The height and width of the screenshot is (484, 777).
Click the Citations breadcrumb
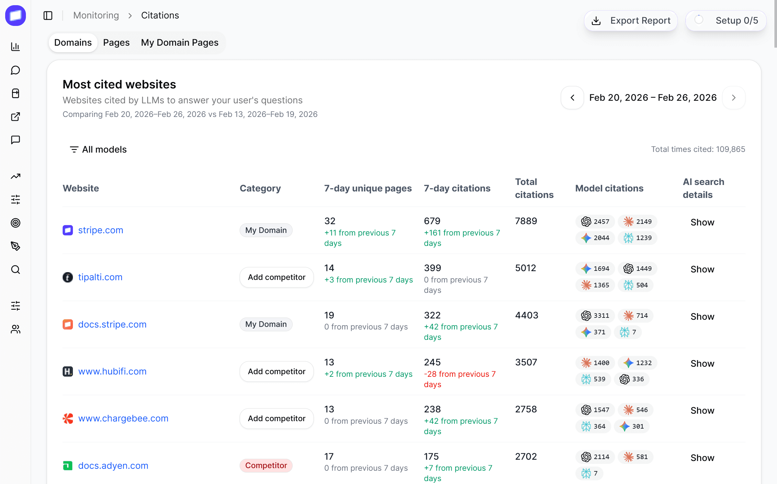[160, 15]
